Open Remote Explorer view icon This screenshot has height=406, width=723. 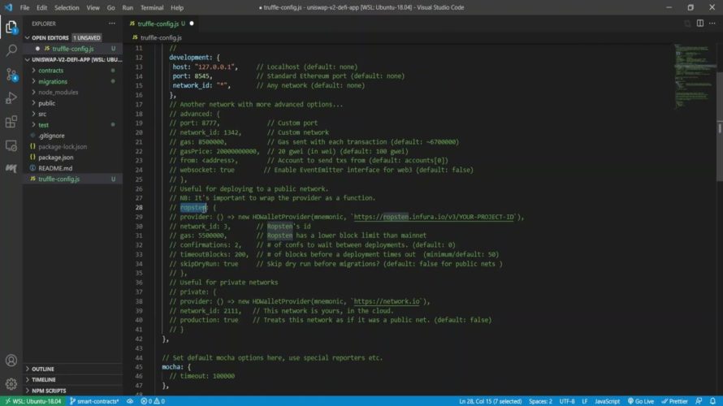[x=11, y=145]
